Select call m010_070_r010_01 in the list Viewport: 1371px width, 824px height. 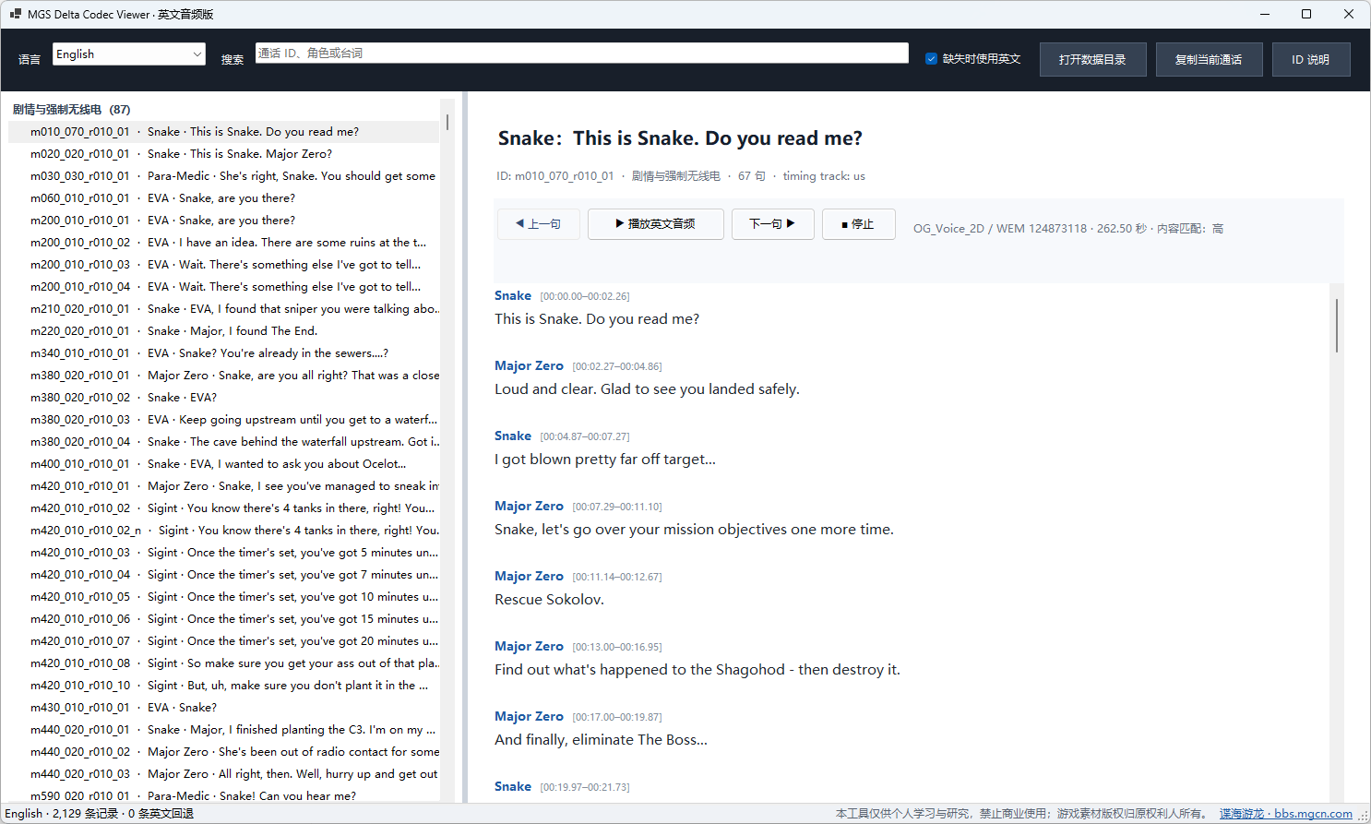point(224,132)
